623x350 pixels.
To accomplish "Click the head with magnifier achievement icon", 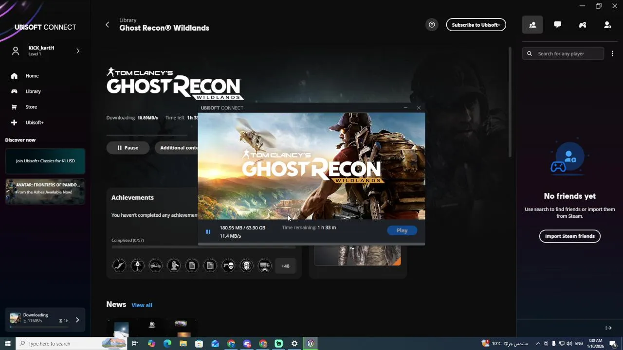I will pyautogui.click(x=174, y=265).
